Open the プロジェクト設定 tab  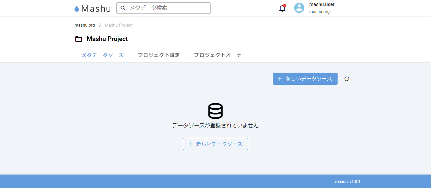pyautogui.click(x=159, y=55)
